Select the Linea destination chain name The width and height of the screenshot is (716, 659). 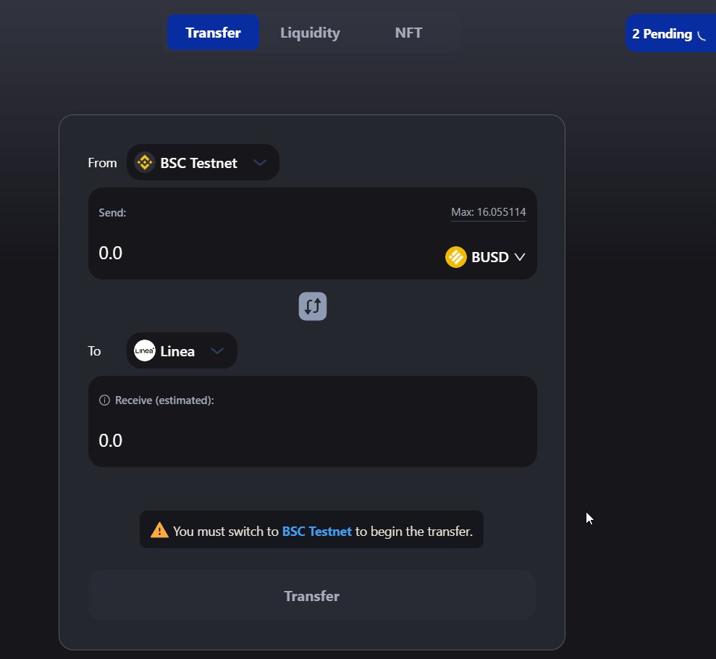[x=177, y=351]
